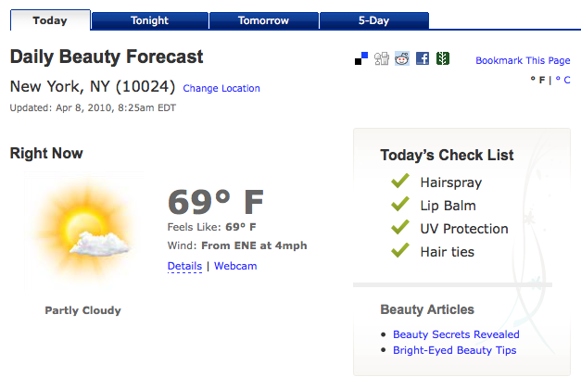Click the Hair ties green checkmark
Viewport: 581px width, 377px height.
(400, 251)
